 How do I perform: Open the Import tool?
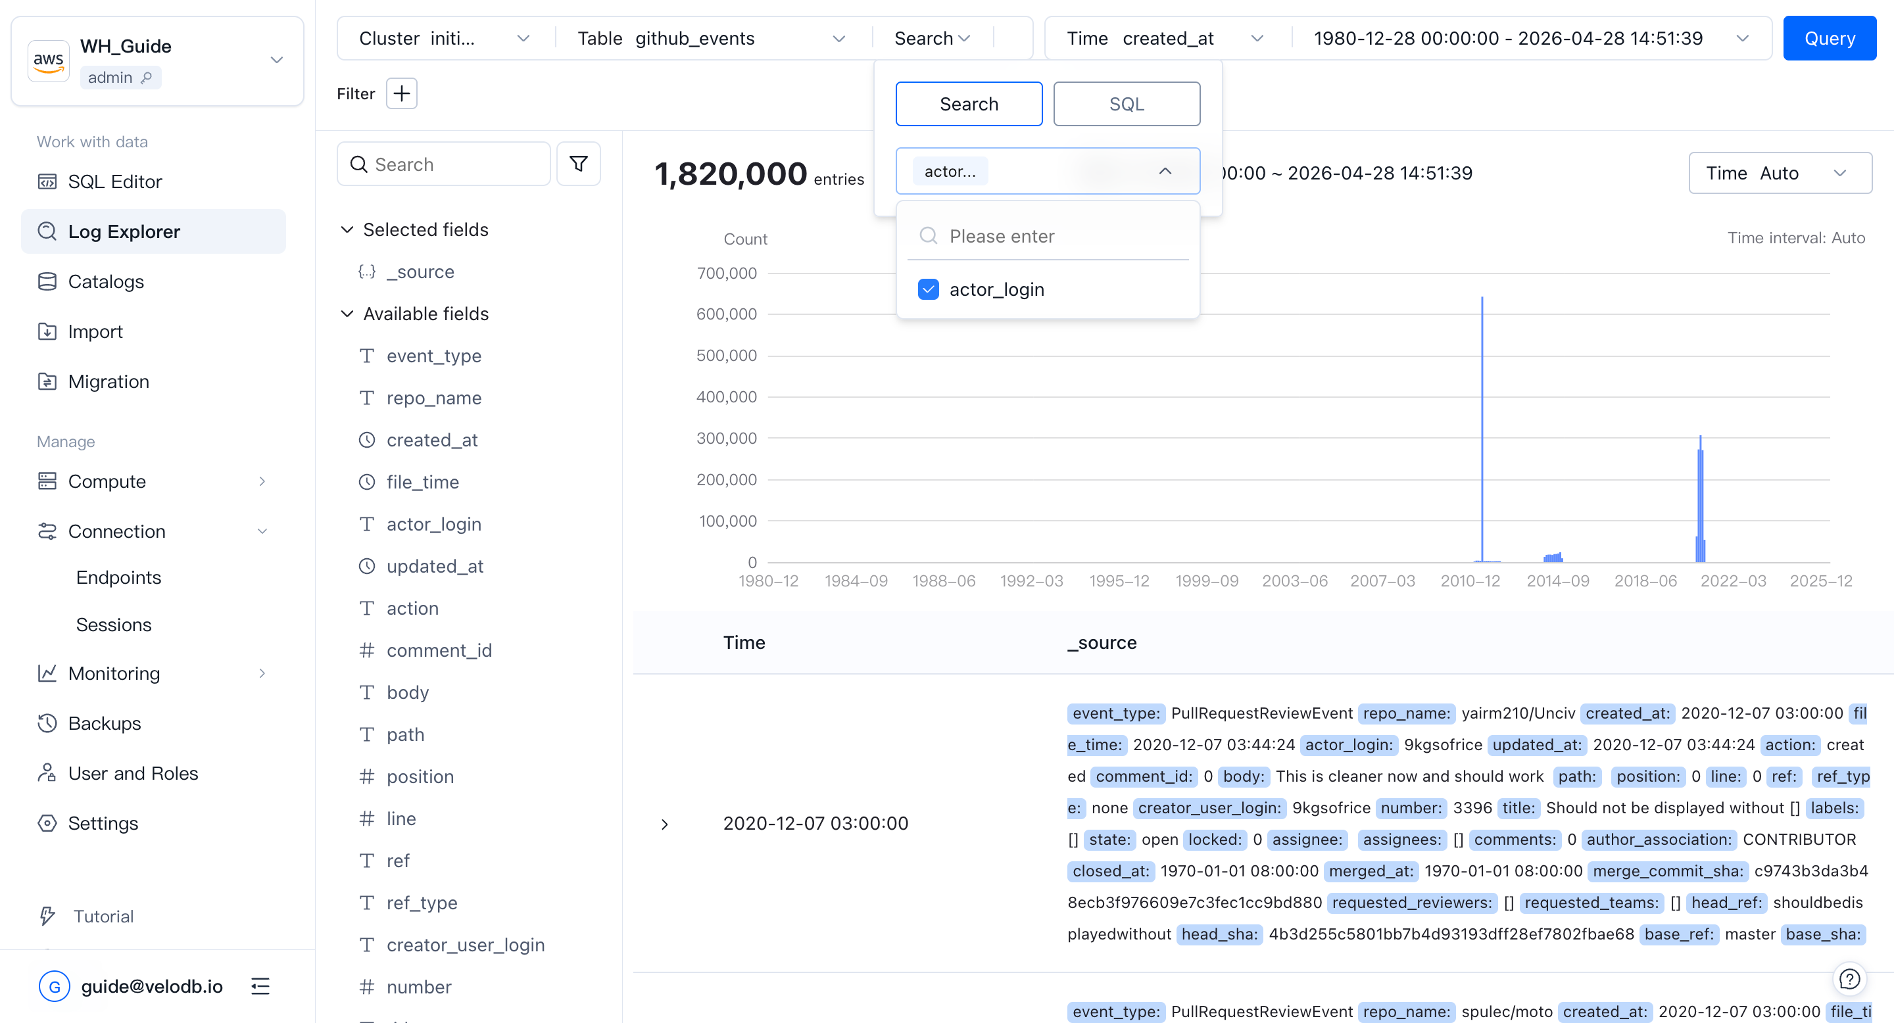pos(95,331)
